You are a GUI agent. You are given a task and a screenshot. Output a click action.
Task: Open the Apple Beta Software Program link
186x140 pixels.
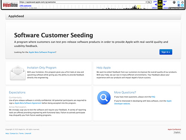[x=42, y=52]
